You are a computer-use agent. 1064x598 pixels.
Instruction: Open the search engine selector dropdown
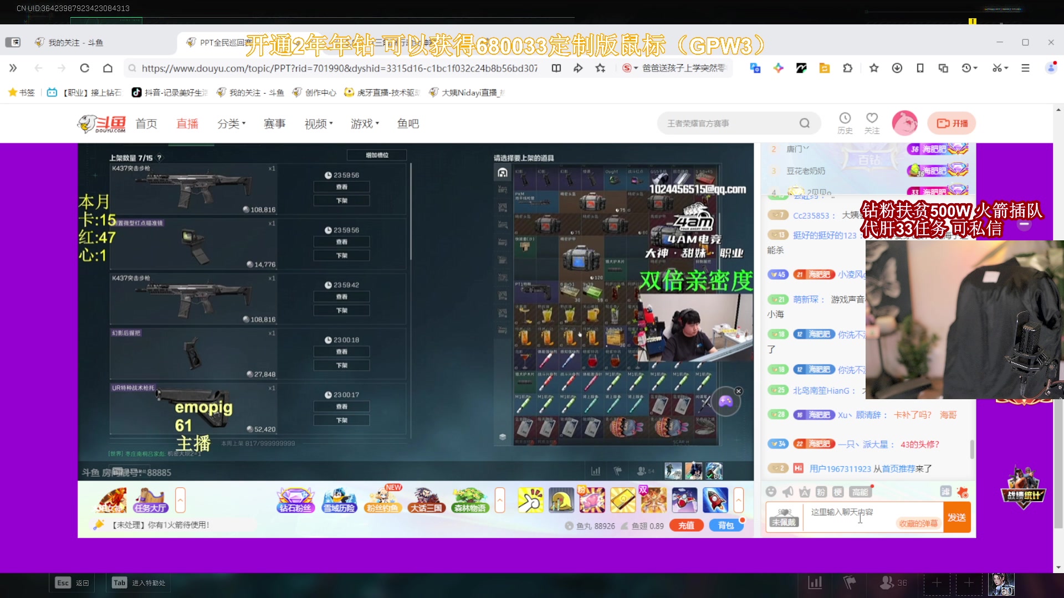pyautogui.click(x=630, y=68)
